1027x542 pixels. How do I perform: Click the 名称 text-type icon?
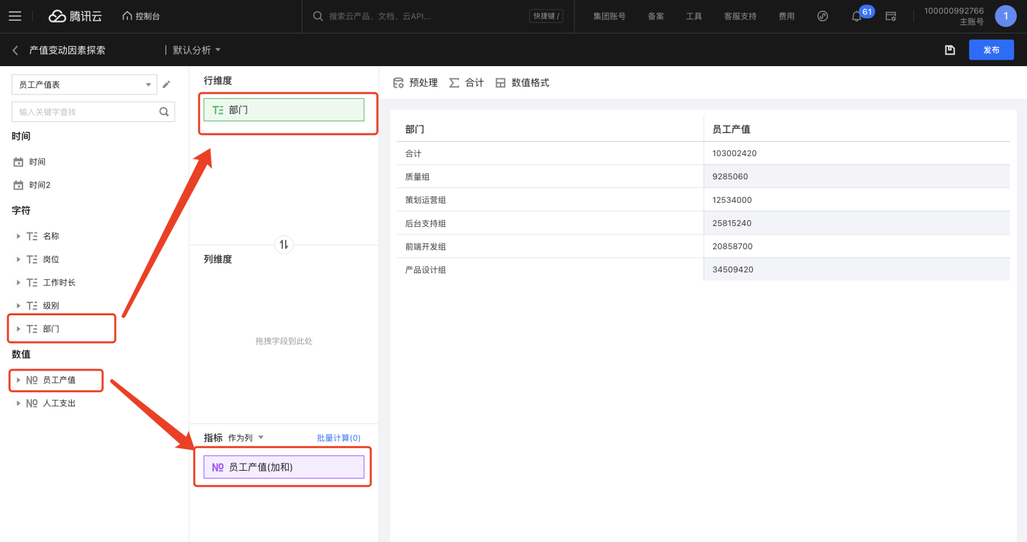[x=31, y=236]
